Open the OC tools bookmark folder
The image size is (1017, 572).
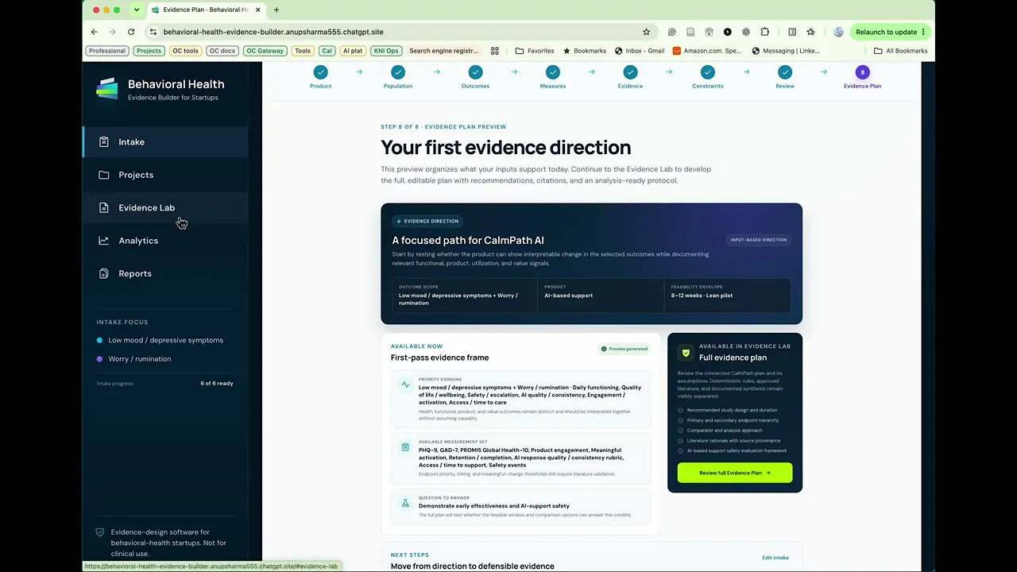(185, 51)
